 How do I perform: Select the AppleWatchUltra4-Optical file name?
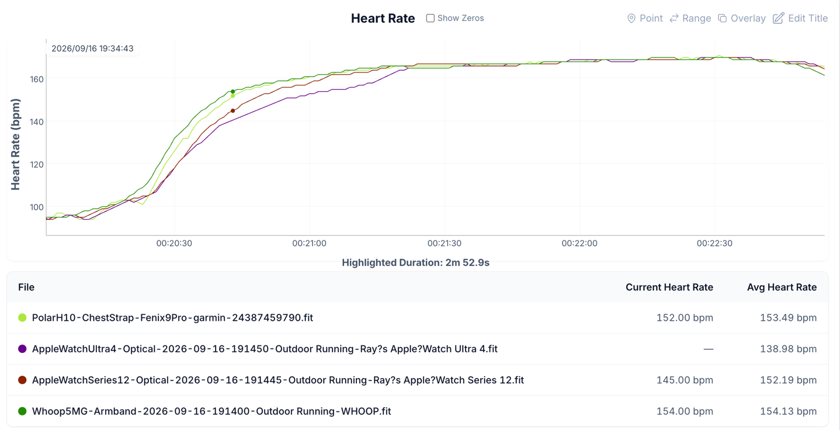[265, 349]
